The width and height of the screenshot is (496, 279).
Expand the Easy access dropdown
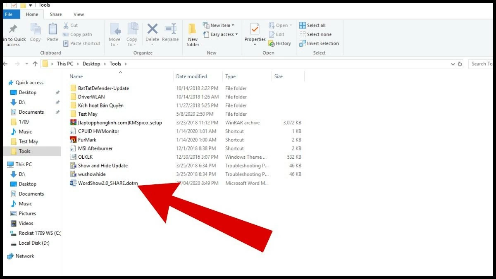pyautogui.click(x=220, y=34)
